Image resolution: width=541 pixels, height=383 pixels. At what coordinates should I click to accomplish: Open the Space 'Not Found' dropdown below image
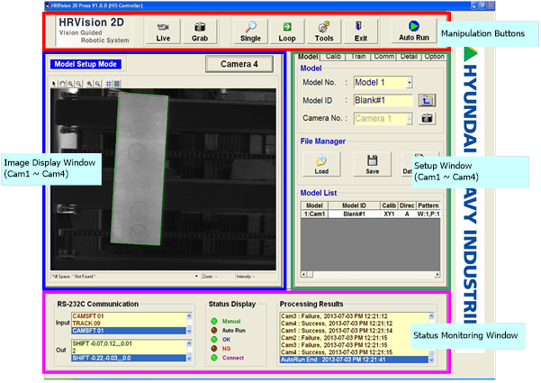click(x=196, y=277)
